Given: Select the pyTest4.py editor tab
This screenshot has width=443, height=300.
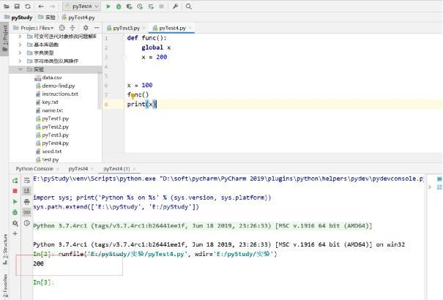Looking at the screenshot, I should click(x=172, y=28).
